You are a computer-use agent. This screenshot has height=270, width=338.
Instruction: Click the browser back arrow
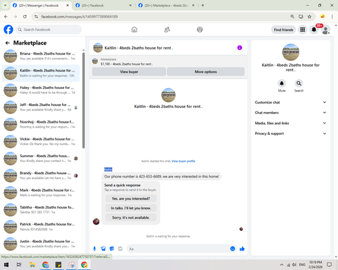[6, 16]
